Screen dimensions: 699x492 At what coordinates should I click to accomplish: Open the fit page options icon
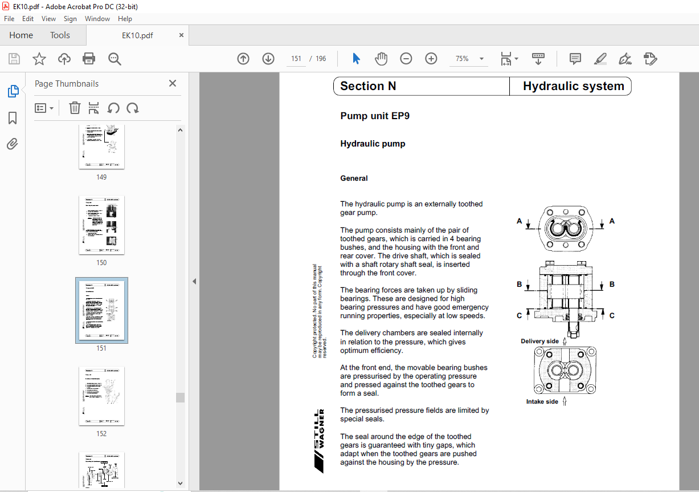click(x=509, y=59)
